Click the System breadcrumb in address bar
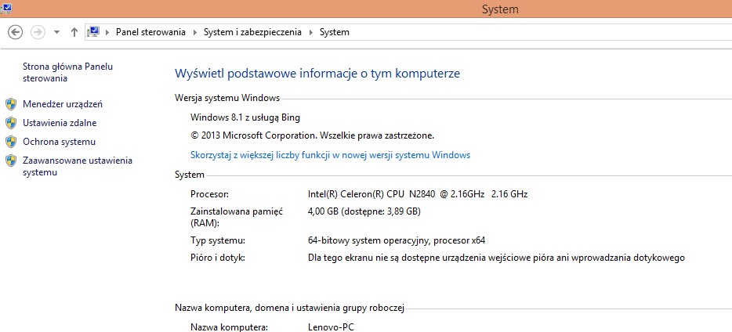Image resolution: width=732 pixels, height=332 pixels. point(335,32)
